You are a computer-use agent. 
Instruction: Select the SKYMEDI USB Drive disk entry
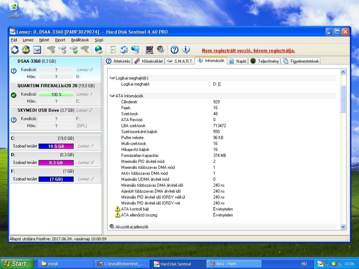tap(55, 118)
